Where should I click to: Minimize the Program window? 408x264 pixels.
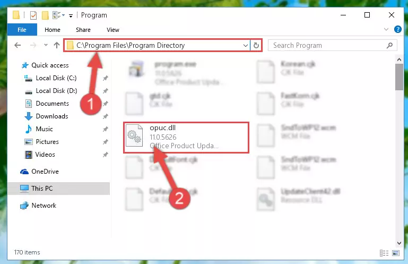tap(343, 15)
